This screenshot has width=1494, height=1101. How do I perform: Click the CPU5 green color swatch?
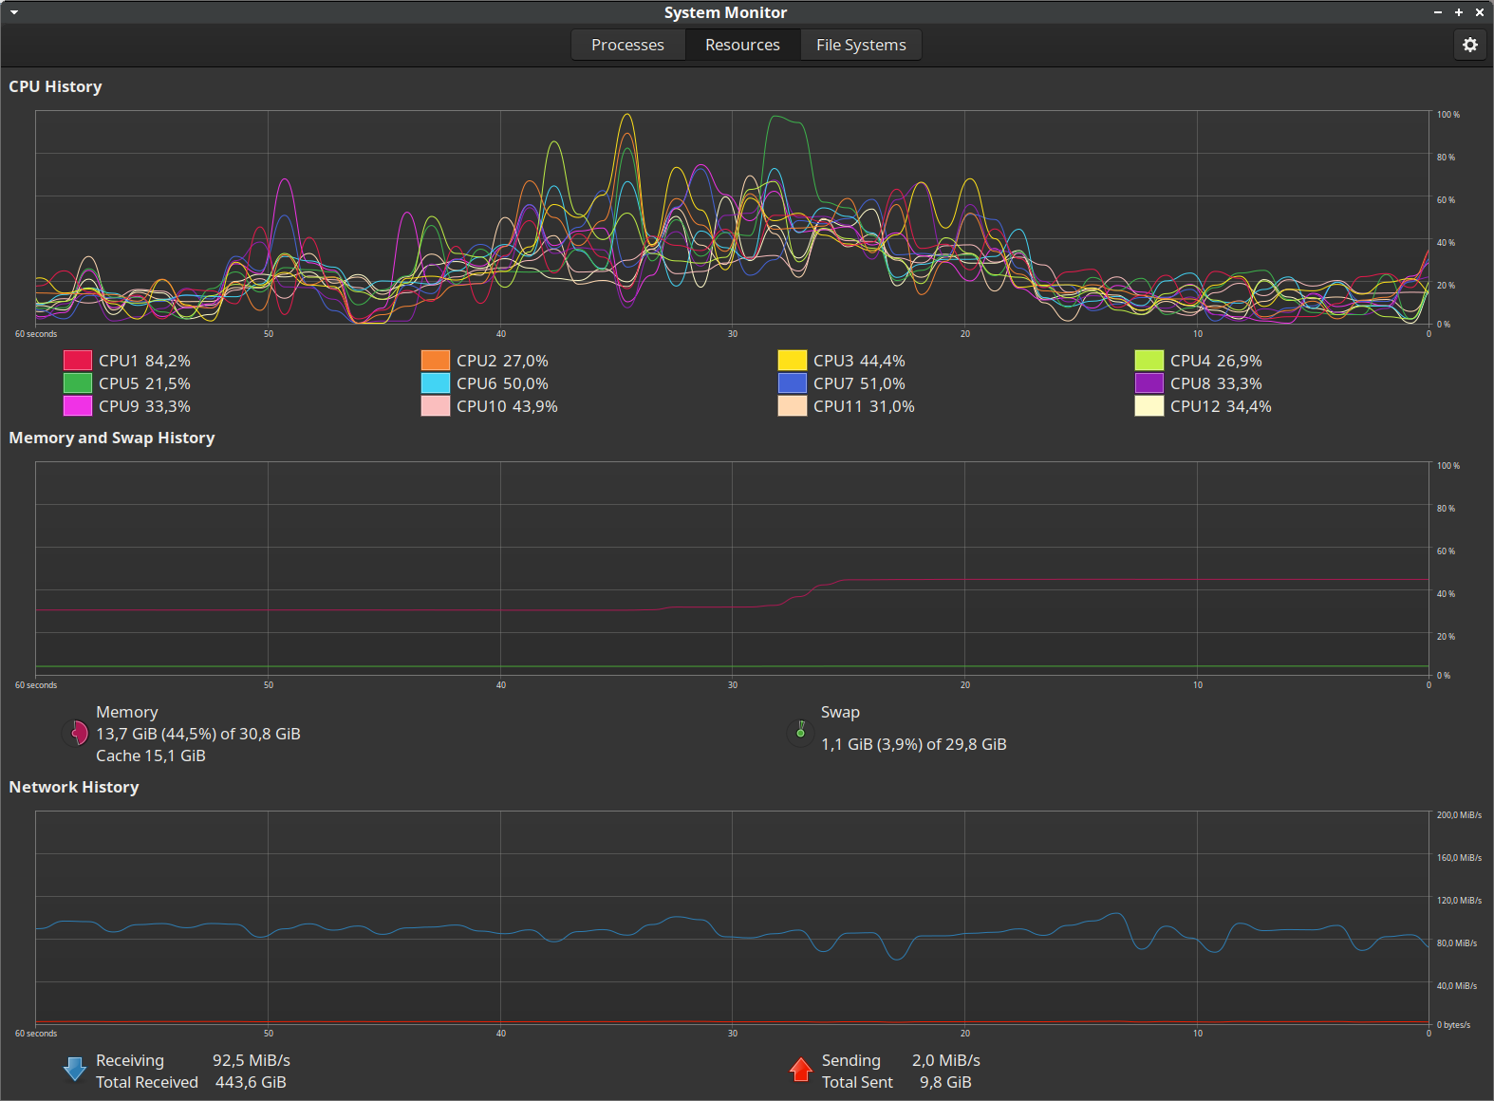point(78,383)
